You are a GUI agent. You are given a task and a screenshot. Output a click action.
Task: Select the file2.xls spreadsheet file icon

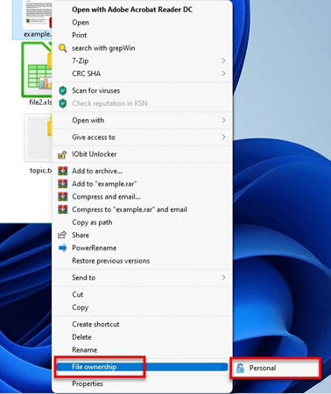tap(37, 70)
